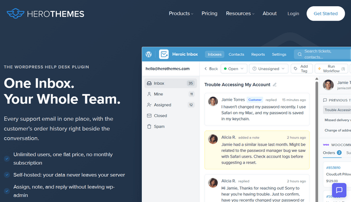The width and height of the screenshot is (351, 202).
Task: Click the Heroic Inbox envelope logo
Action: (x=164, y=54)
